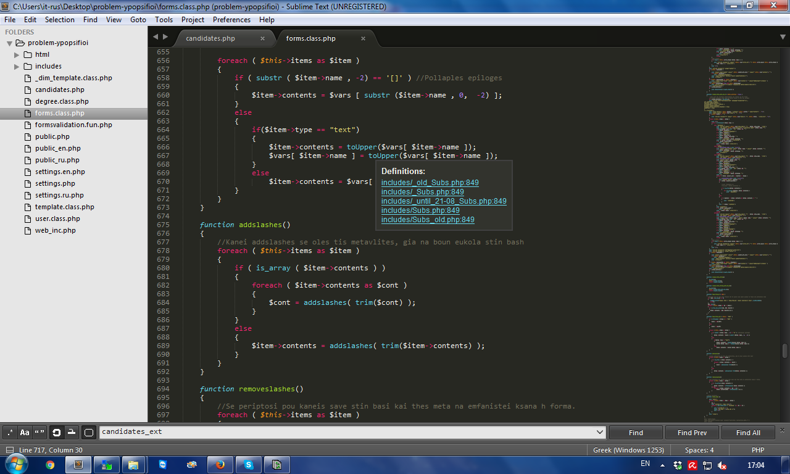Go to previous tab with left arrow
790x474 pixels.
click(155, 37)
